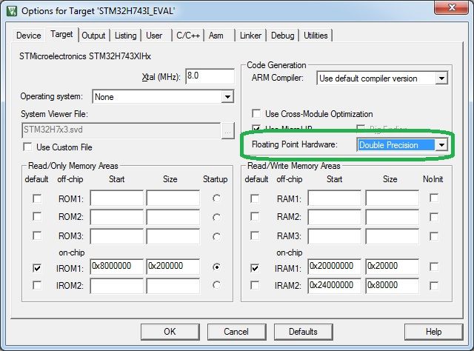474x351 pixels.
Task: Enable Use Cross-Module Optimization checkbox
Action: 256,114
